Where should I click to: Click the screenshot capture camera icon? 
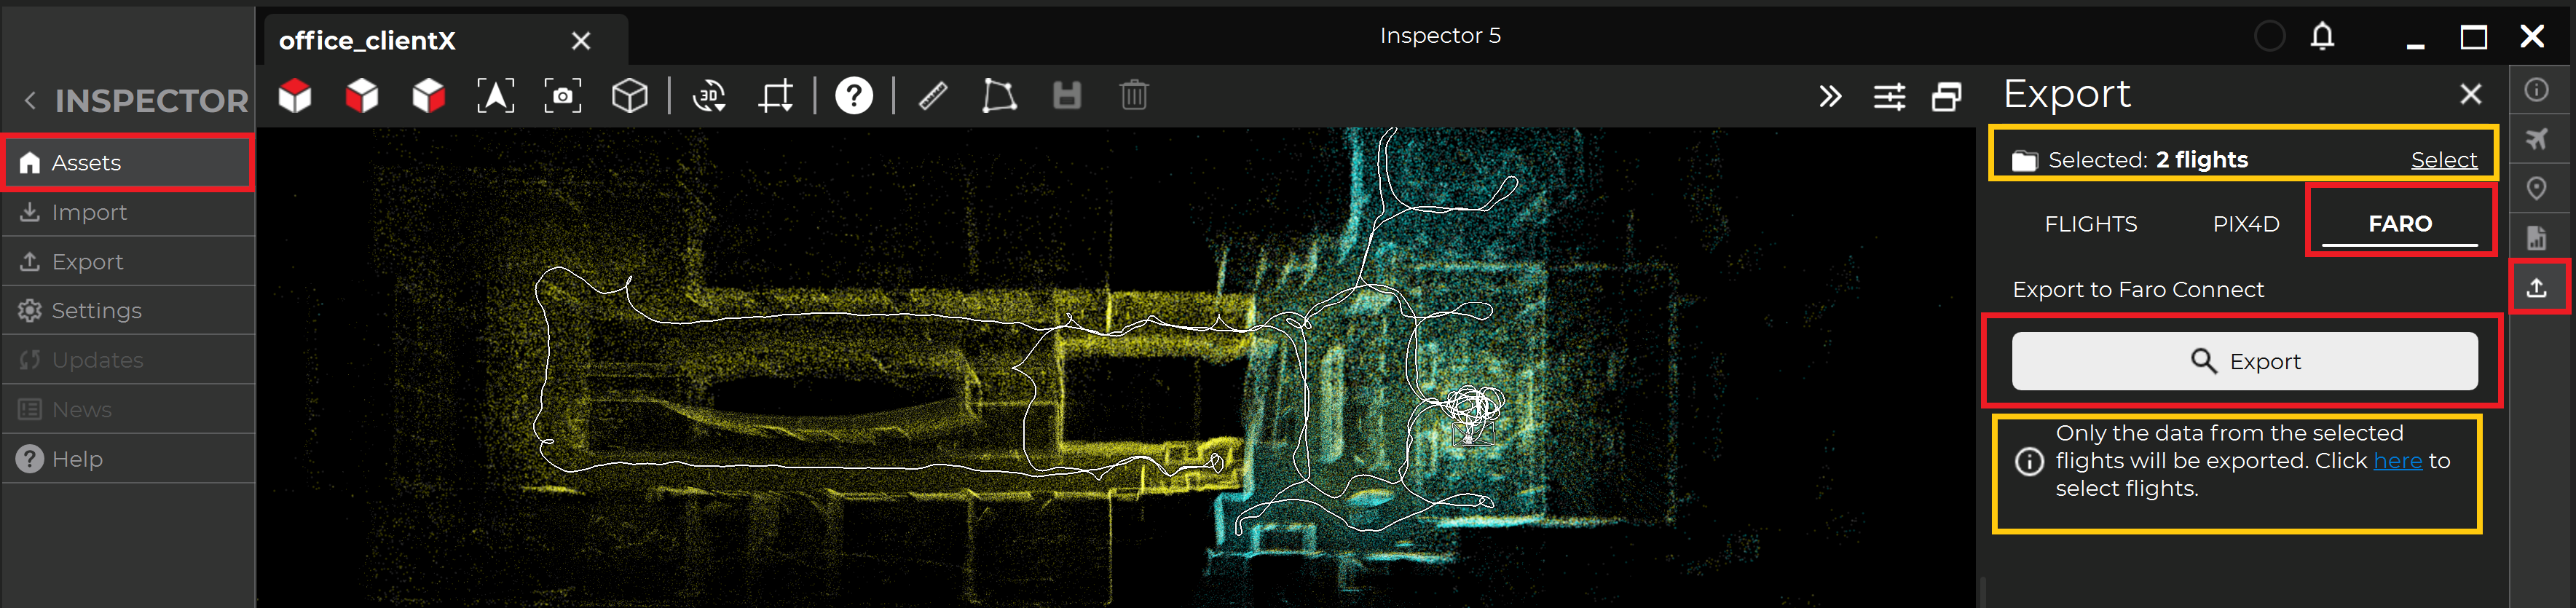point(563,96)
